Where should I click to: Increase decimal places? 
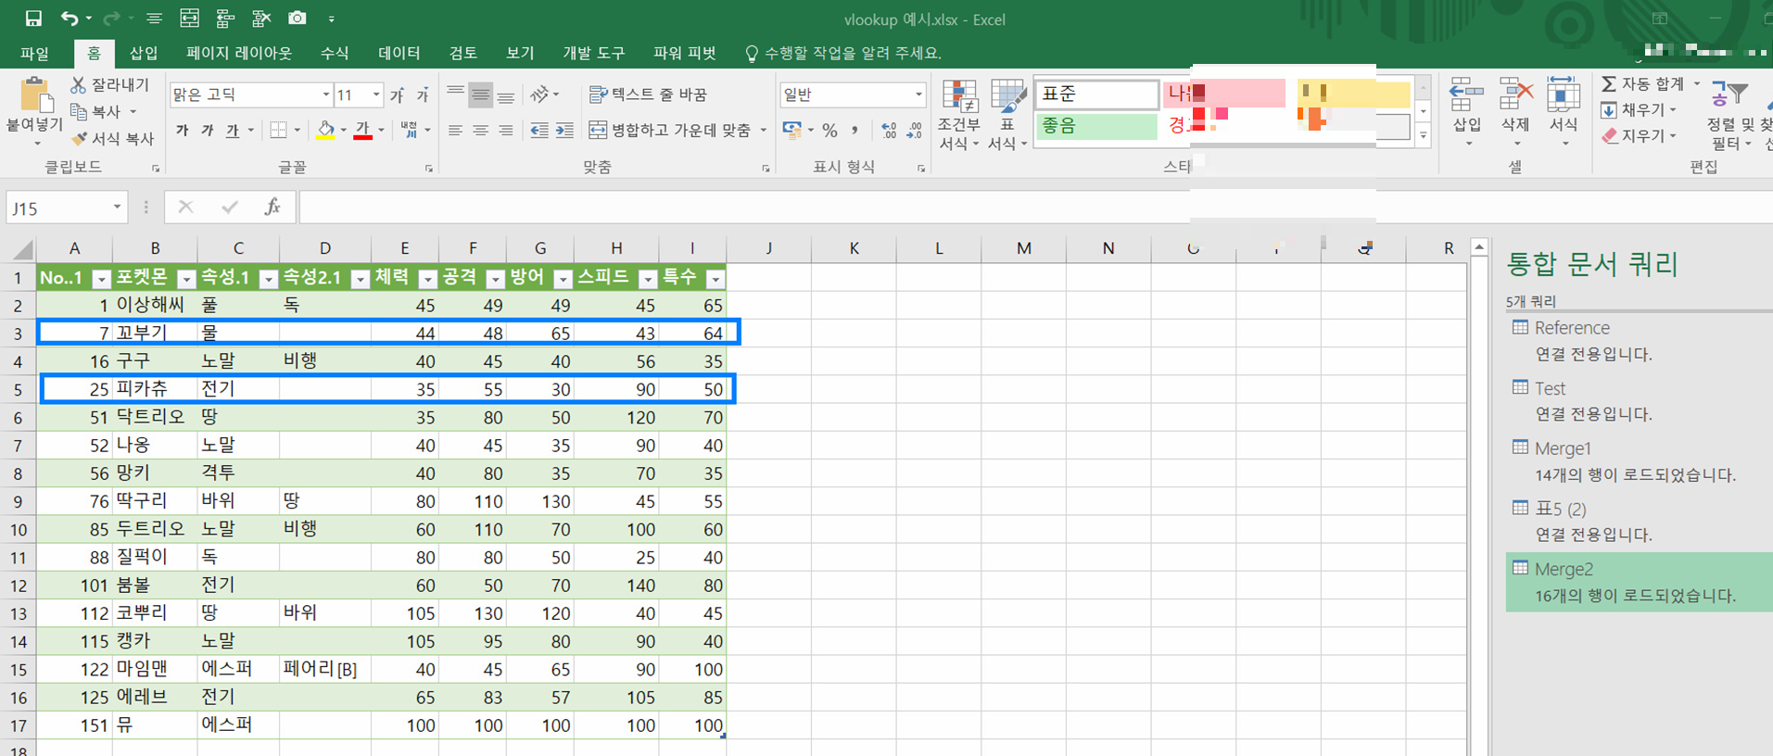tap(889, 131)
